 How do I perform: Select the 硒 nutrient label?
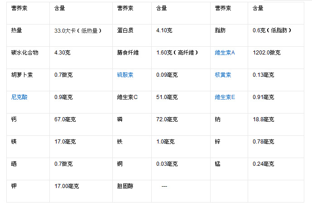click(x=14, y=164)
